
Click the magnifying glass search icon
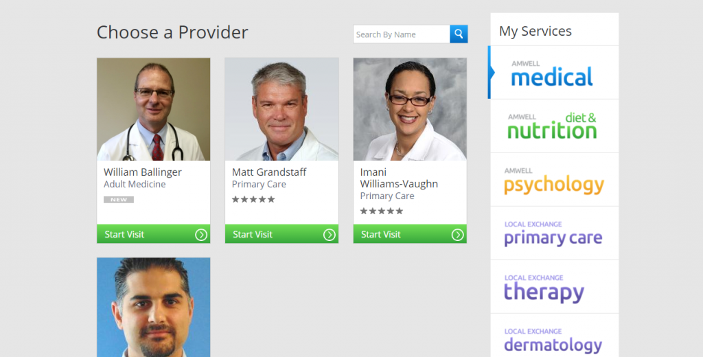coord(459,34)
